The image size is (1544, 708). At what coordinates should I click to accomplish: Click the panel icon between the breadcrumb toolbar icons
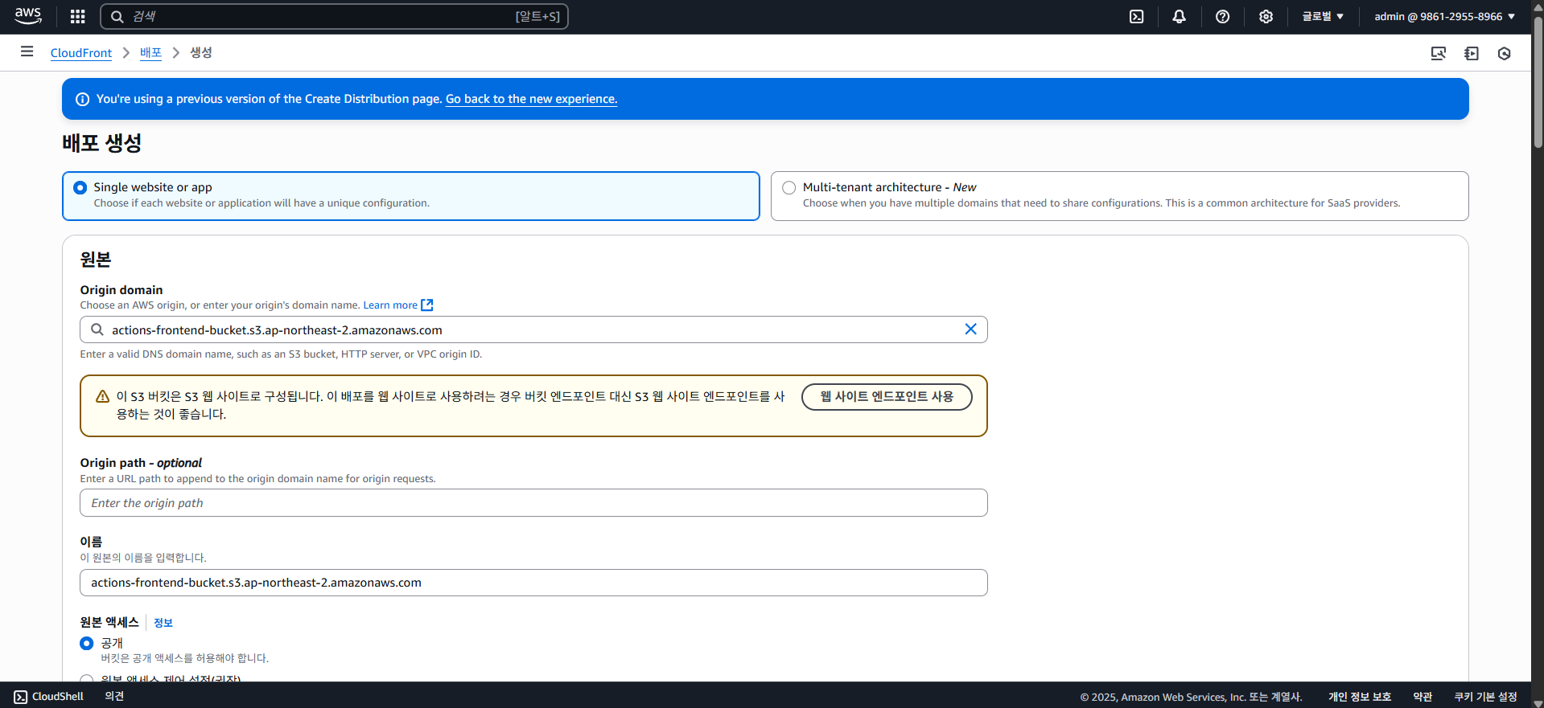[1472, 53]
